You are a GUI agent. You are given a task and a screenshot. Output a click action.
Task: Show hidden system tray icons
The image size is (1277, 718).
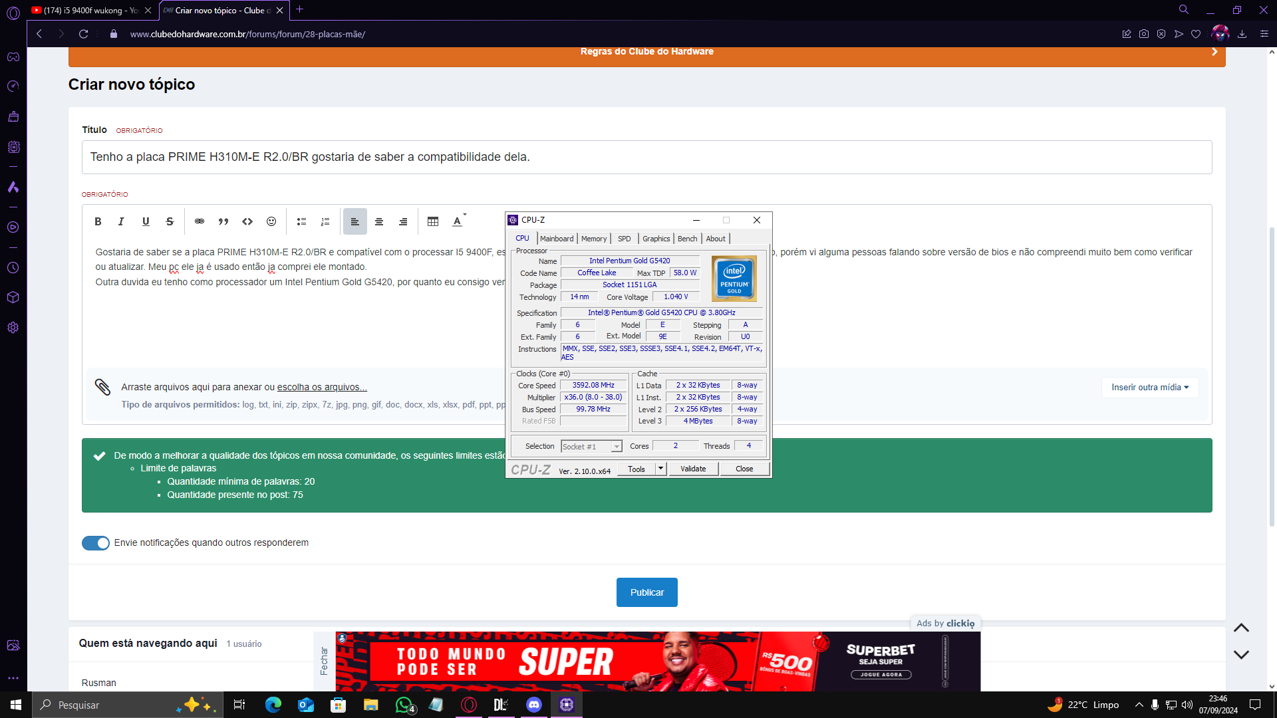1139,705
